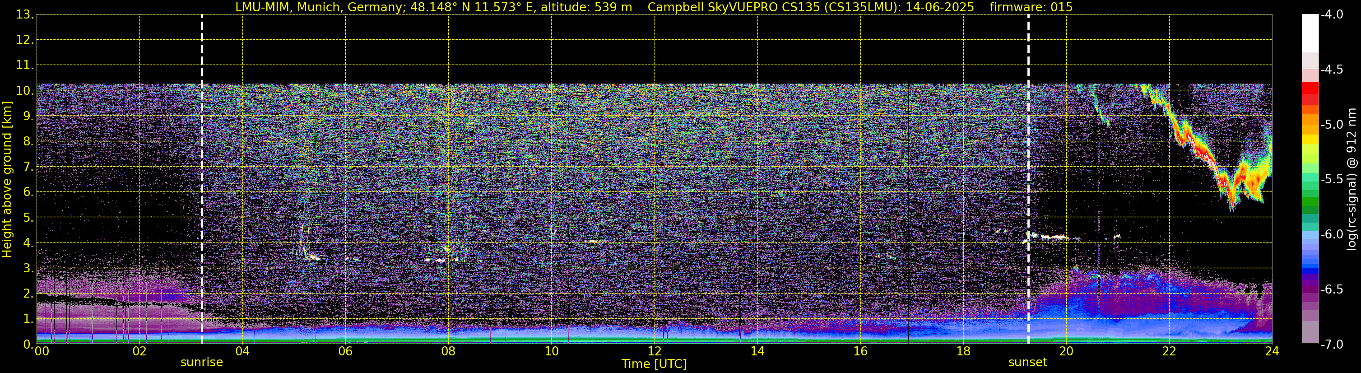Click the time axis tick label 14
This screenshot has width=1361, height=373.
(757, 351)
